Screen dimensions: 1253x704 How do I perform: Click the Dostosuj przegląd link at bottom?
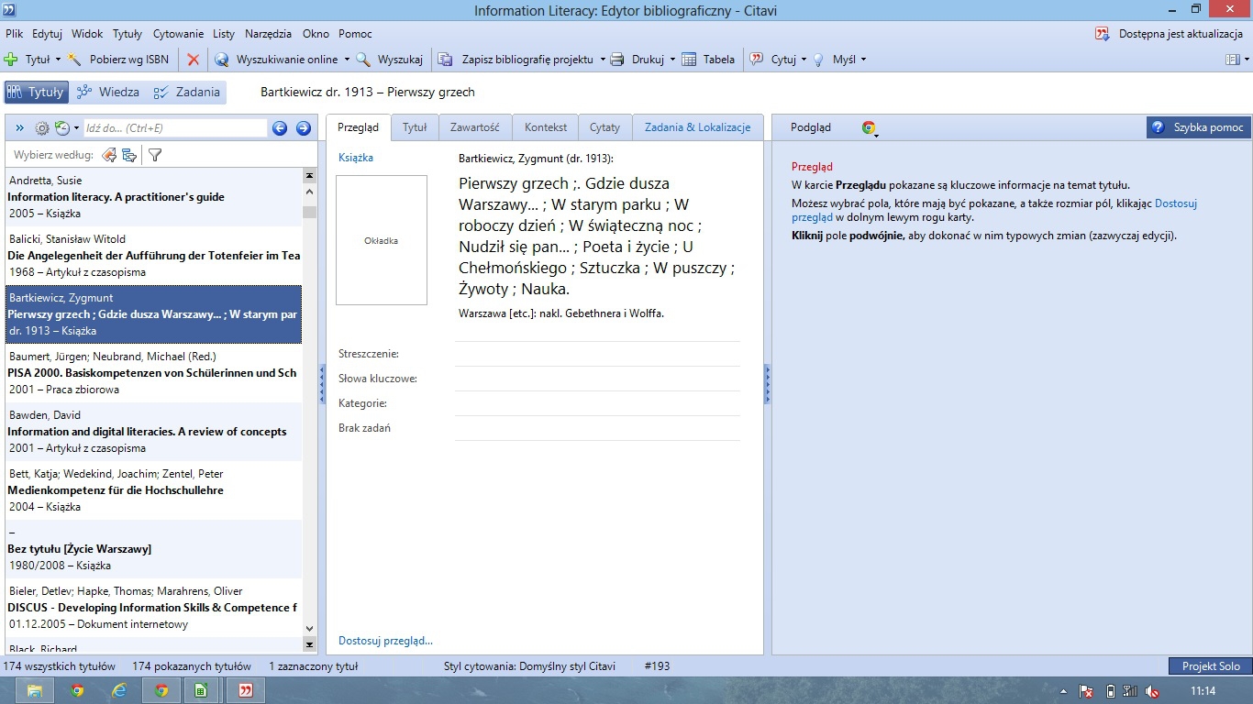click(x=385, y=641)
